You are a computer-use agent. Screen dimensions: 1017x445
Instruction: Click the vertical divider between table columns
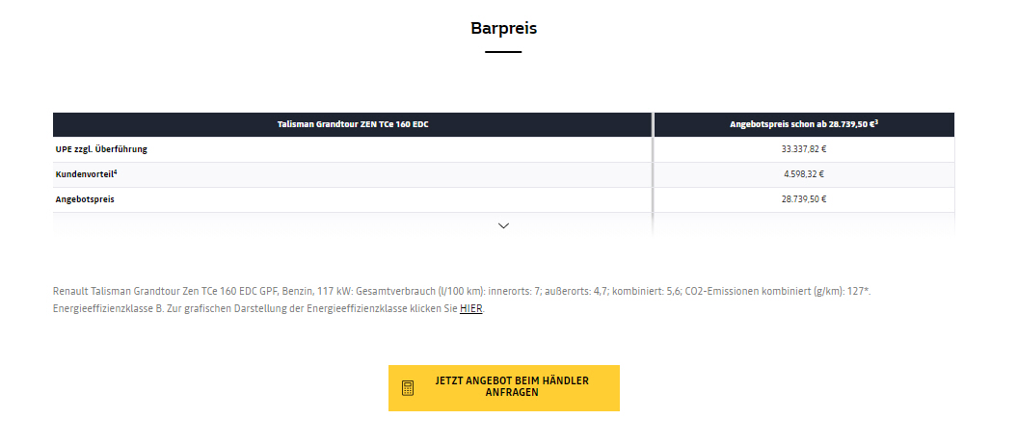click(653, 173)
